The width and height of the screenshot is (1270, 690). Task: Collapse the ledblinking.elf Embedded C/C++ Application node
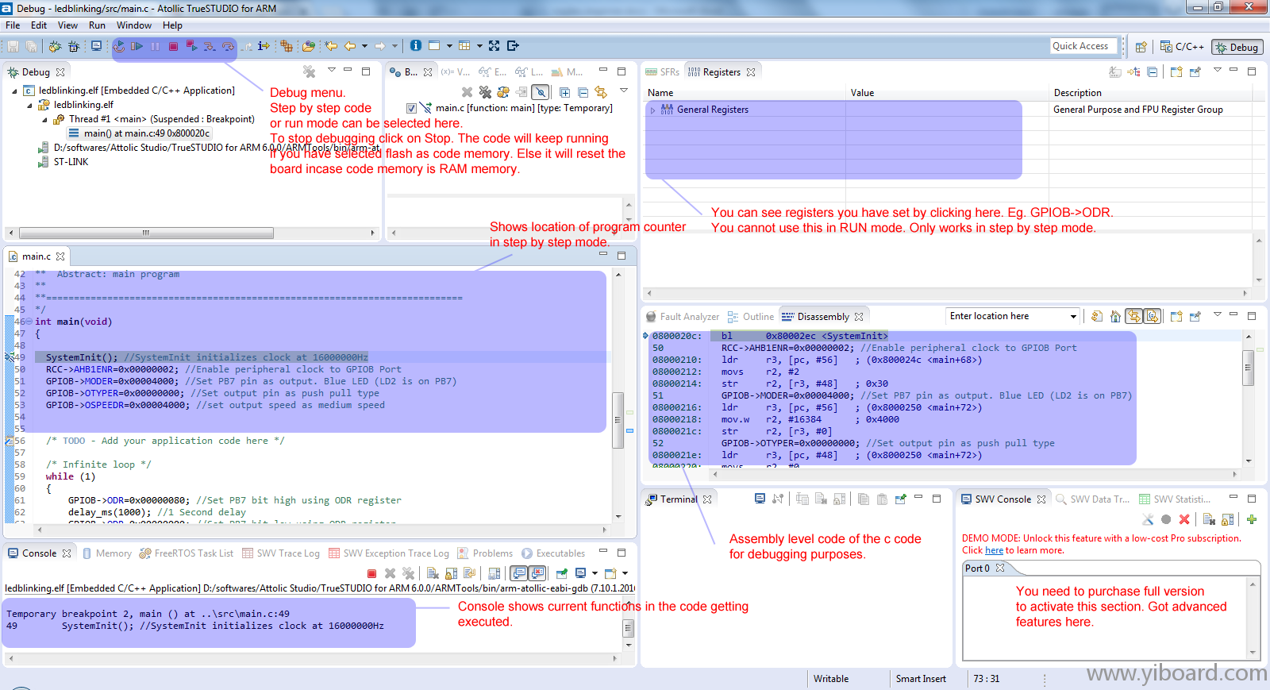click(14, 91)
